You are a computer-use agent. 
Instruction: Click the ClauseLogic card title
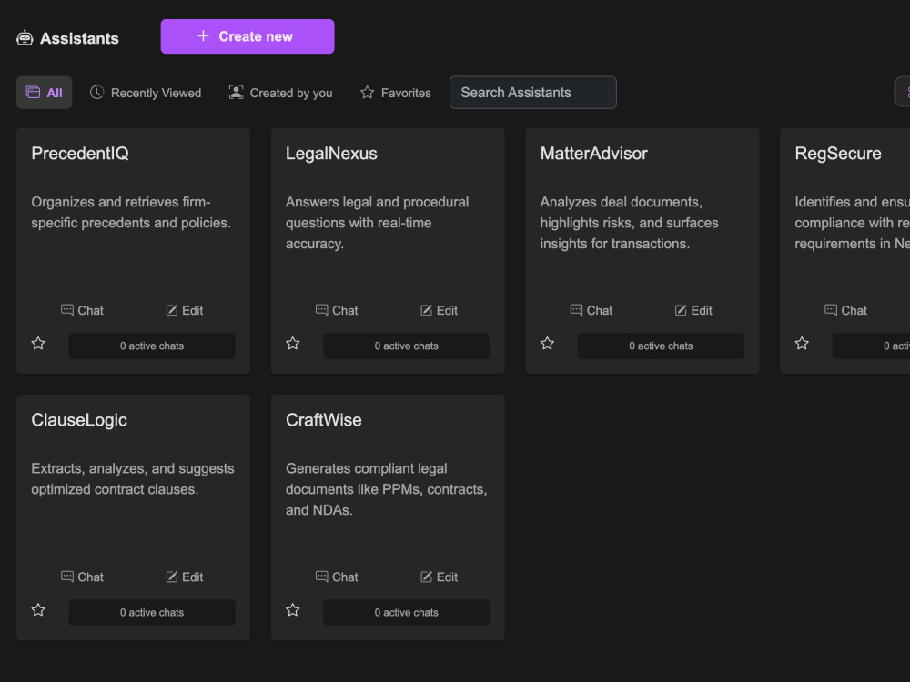[79, 420]
